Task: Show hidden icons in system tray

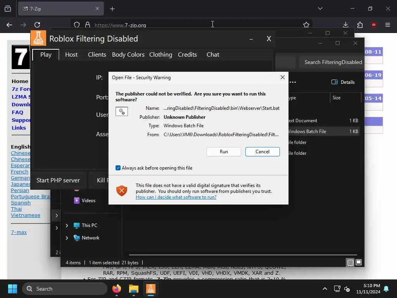Action: (325, 289)
